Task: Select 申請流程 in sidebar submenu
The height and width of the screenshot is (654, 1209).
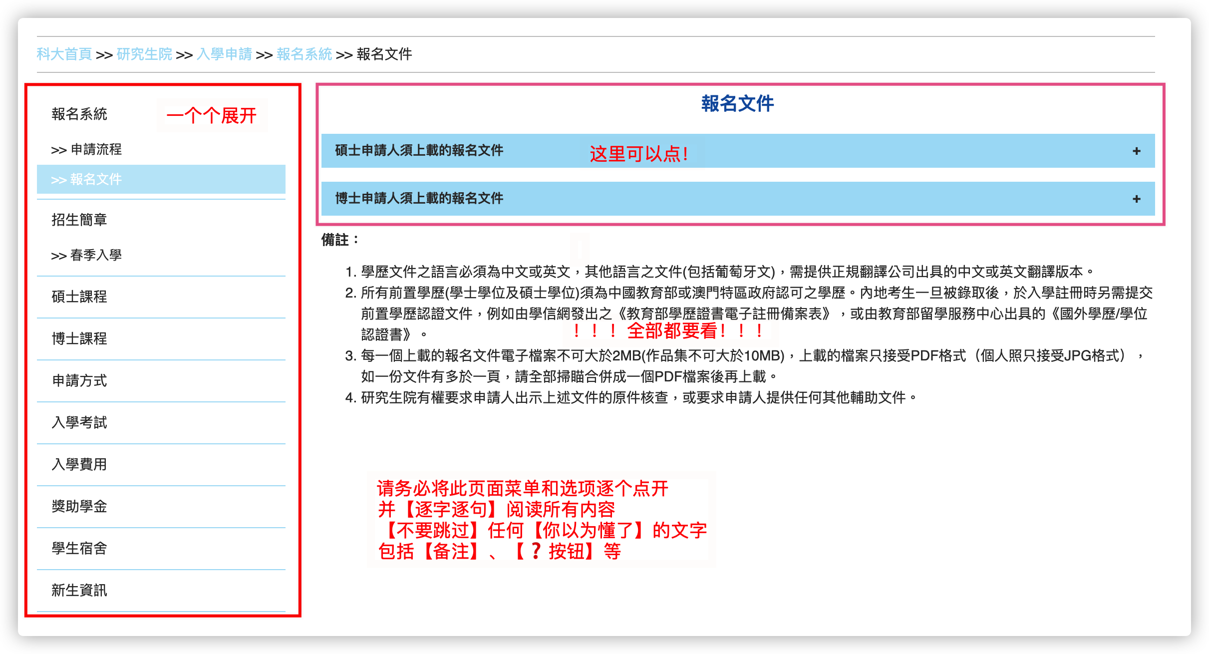Action: pos(86,149)
